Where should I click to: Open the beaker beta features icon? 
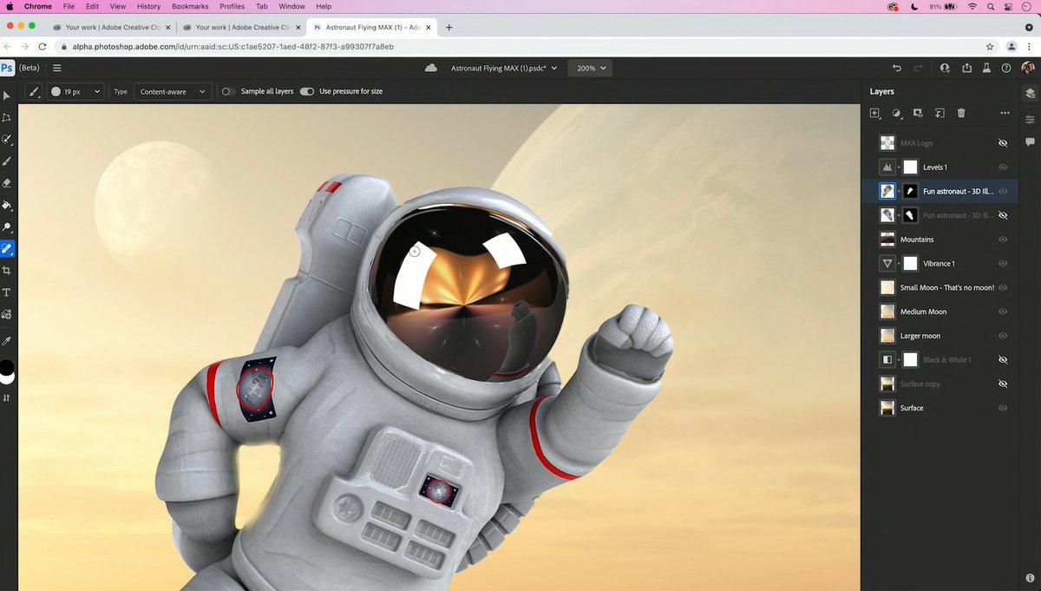coord(986,68)
